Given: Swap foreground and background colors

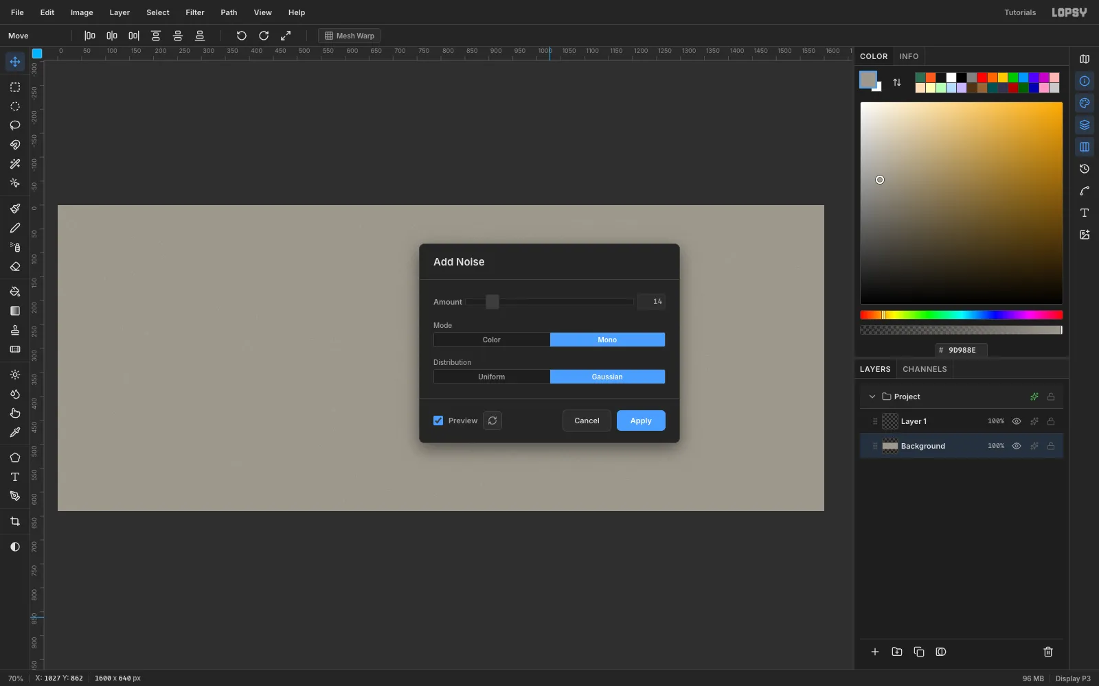Looking at the screenshot, I should click(897, 82).
